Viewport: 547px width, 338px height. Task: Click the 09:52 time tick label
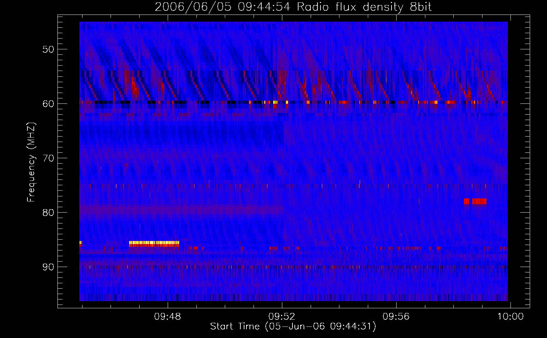pos(282,317)
